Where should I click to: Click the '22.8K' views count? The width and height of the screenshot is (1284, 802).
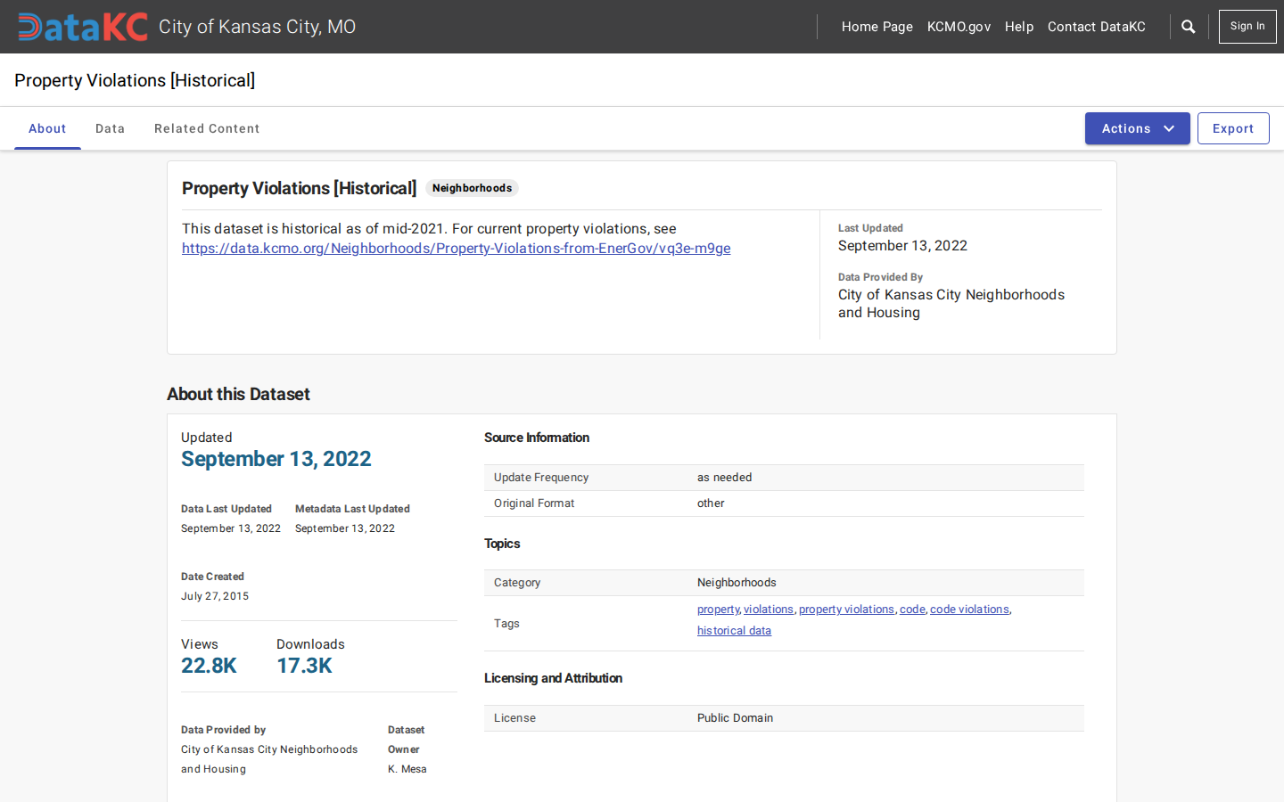(209, 666)
